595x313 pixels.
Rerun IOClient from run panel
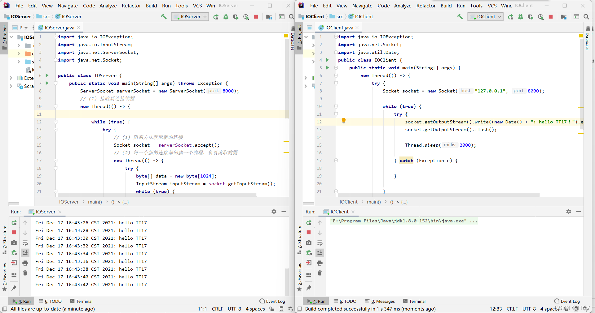coord(309,223)
